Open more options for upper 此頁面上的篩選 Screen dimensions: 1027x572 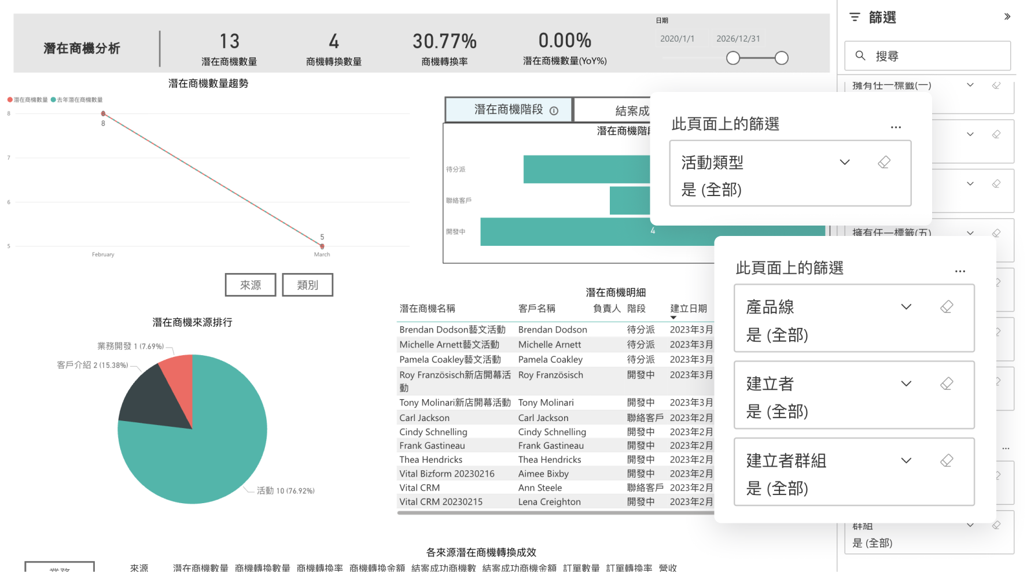click(x=896, y=127)
